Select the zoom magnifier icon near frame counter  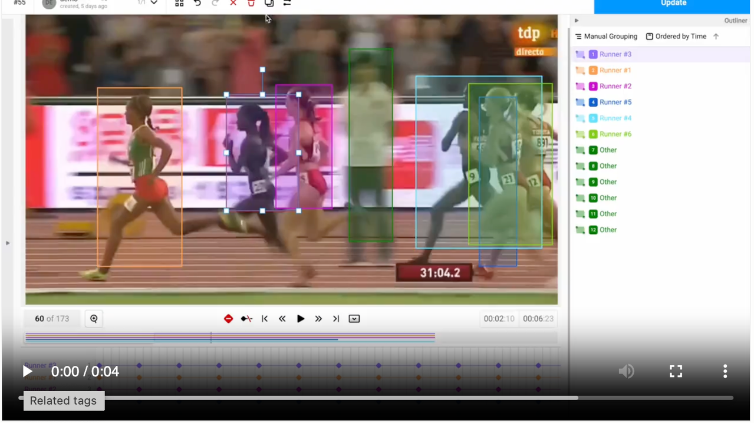coord(93,318)
